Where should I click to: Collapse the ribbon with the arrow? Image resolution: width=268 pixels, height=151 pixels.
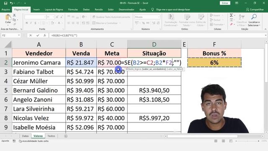pos(265,29)
